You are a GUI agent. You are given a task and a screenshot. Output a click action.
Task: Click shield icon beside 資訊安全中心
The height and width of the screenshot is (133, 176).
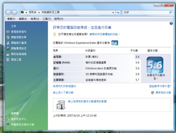pos(8,119)
